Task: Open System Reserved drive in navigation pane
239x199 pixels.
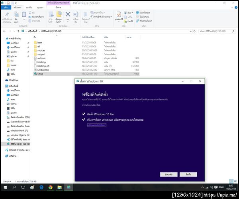Action: (18, 122)
